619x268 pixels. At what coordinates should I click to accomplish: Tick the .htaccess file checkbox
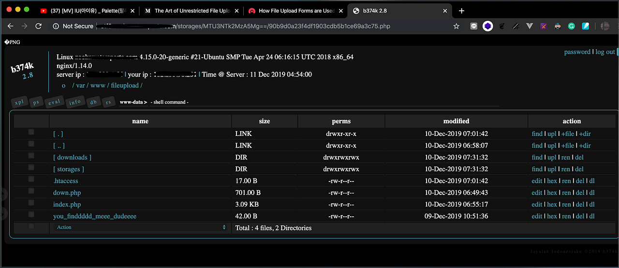(31, 179)
